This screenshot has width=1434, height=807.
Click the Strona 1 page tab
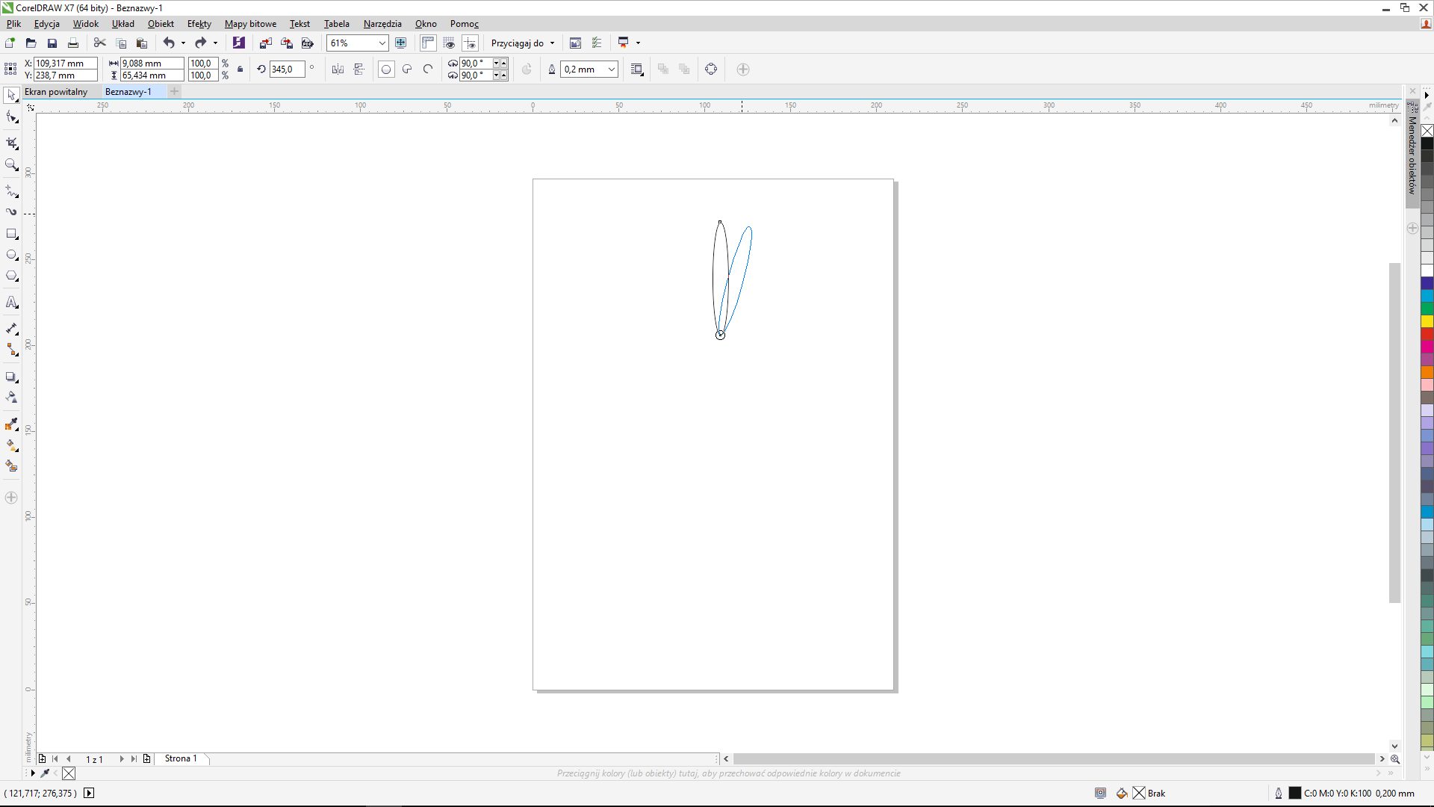(x=181, y=758)
